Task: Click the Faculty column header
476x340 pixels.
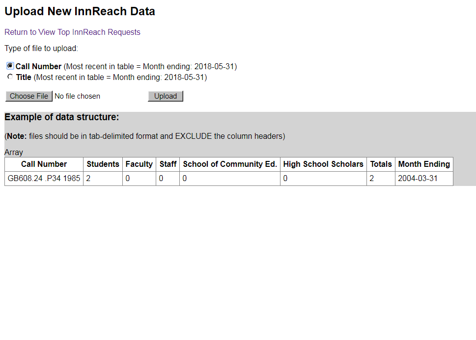Action: tap(139, 164)
